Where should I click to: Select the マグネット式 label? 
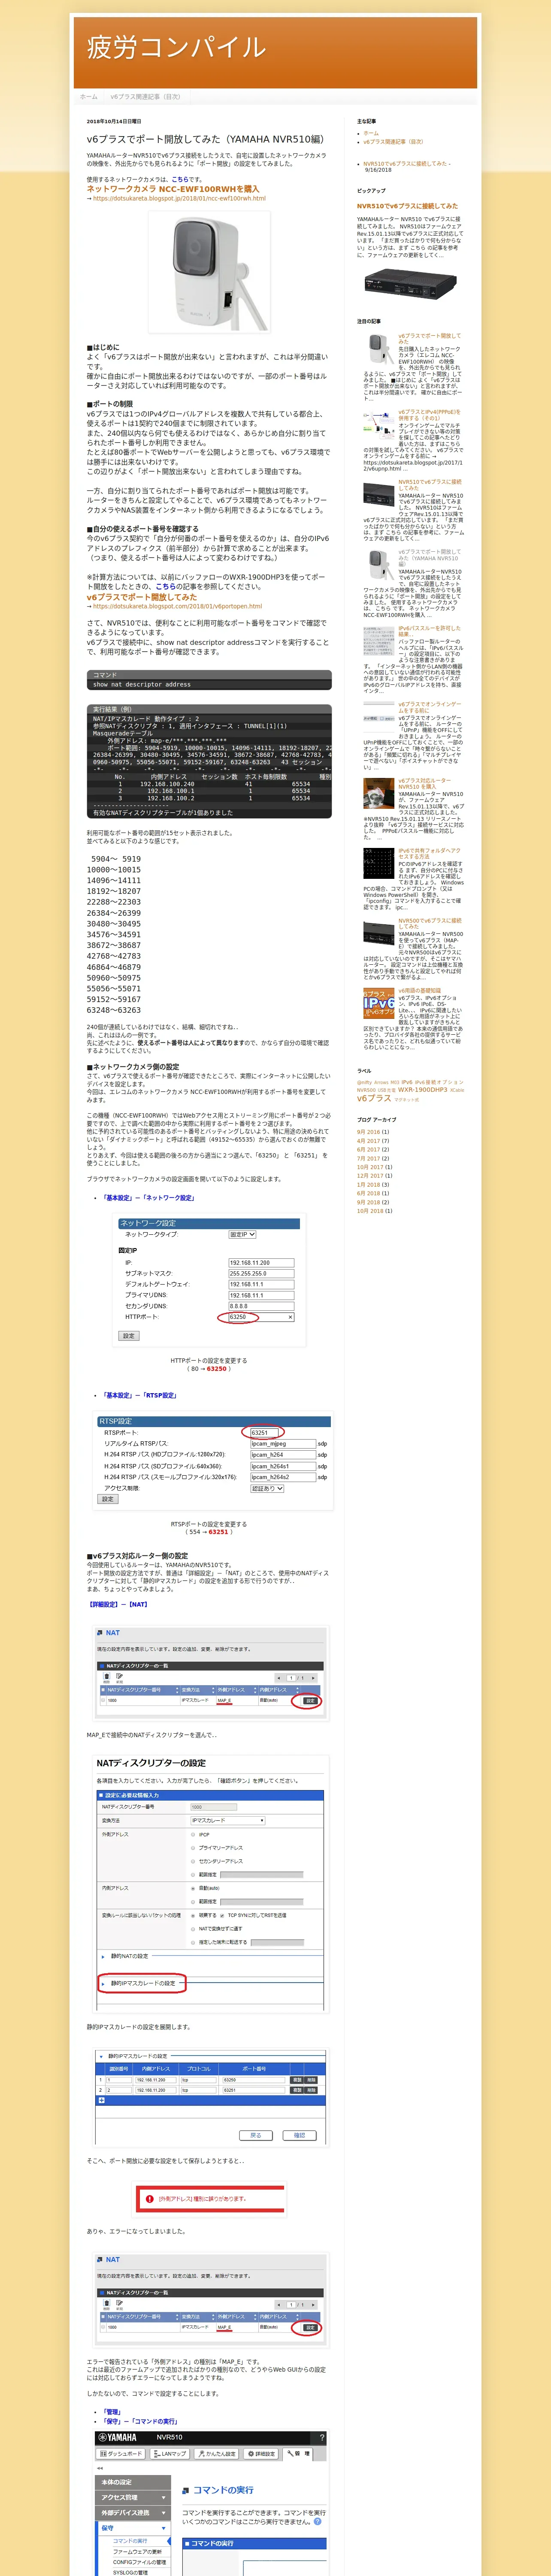(x=406, y=1099)
